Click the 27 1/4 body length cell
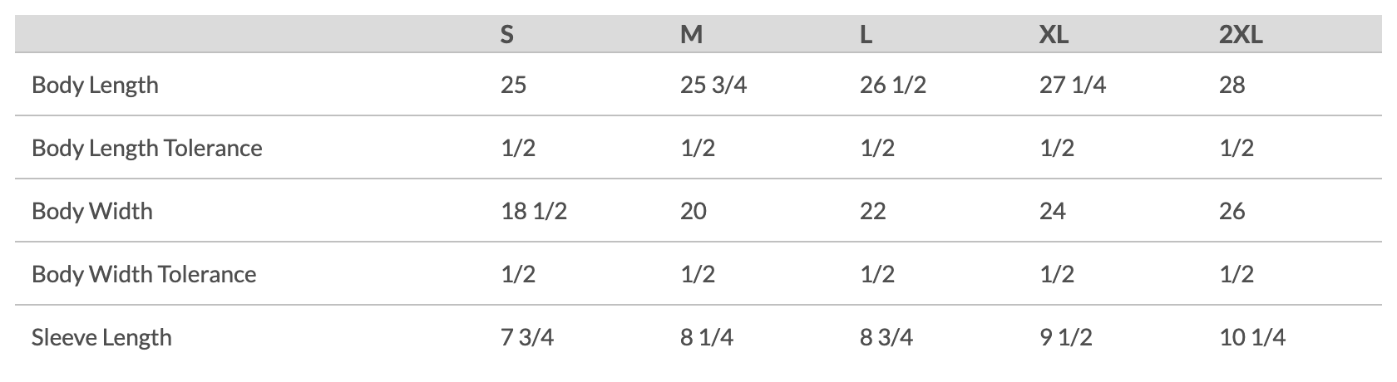Screen dimensions: 1397x382 (x=1073, y=85)
